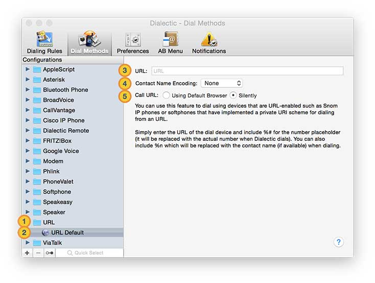The height and width of the screenshot is (283, 375).
Task: Open help with the question mark button
Action: [x=338, y=242]
